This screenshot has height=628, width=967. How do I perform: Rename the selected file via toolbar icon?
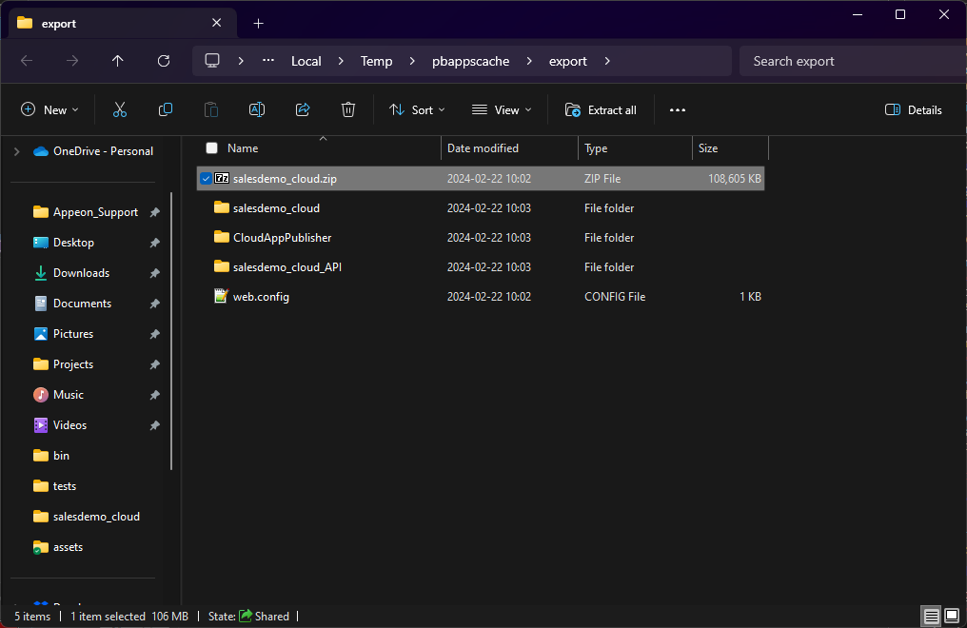[256, 108]
